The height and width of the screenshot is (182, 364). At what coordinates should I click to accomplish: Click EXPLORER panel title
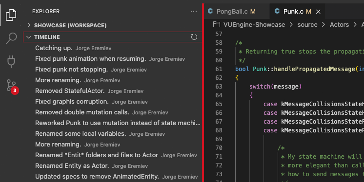click(46, 11)
